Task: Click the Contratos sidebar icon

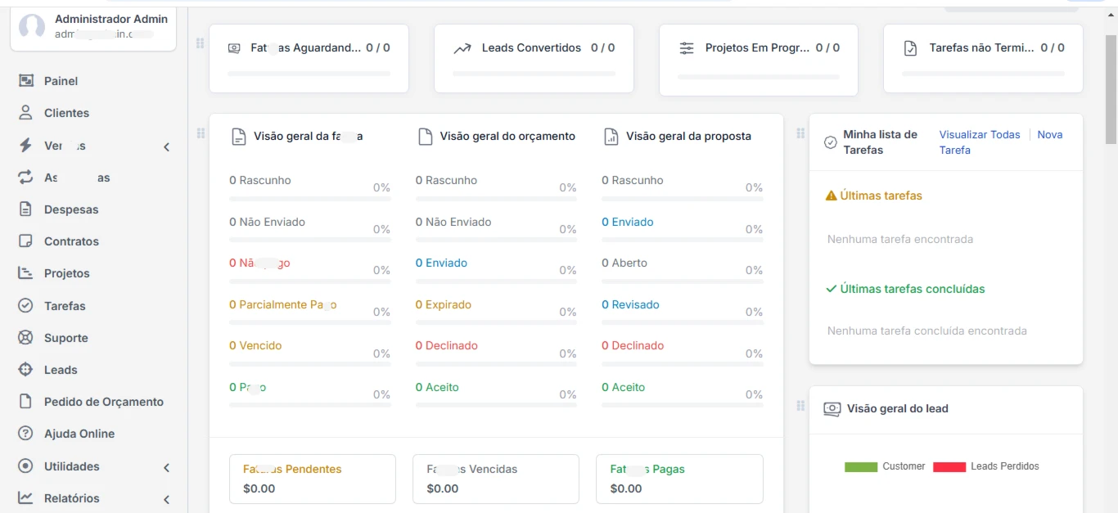Action: tap(26, 241)
